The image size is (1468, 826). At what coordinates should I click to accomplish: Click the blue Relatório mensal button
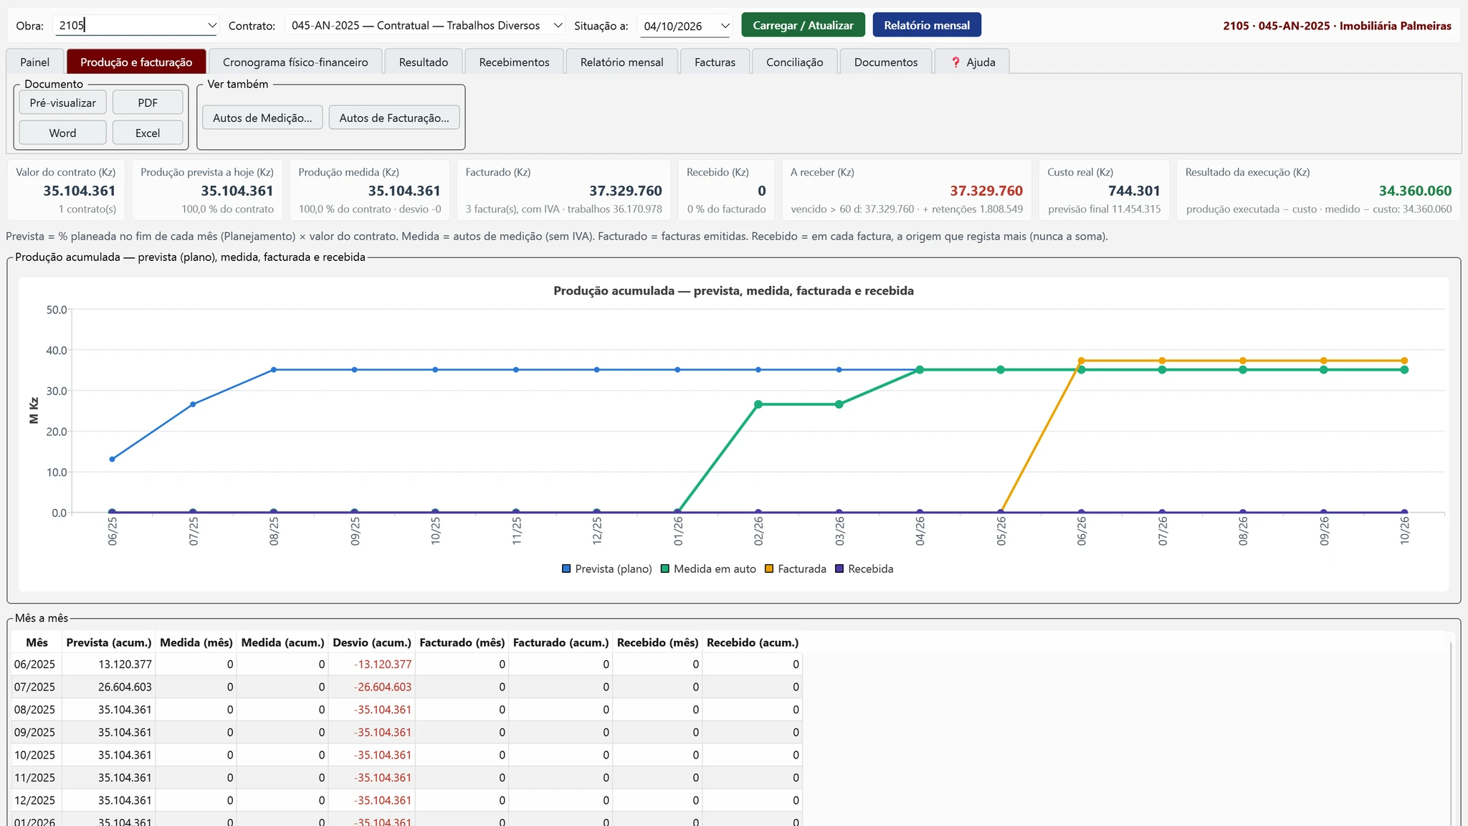(x=926, y=25)
